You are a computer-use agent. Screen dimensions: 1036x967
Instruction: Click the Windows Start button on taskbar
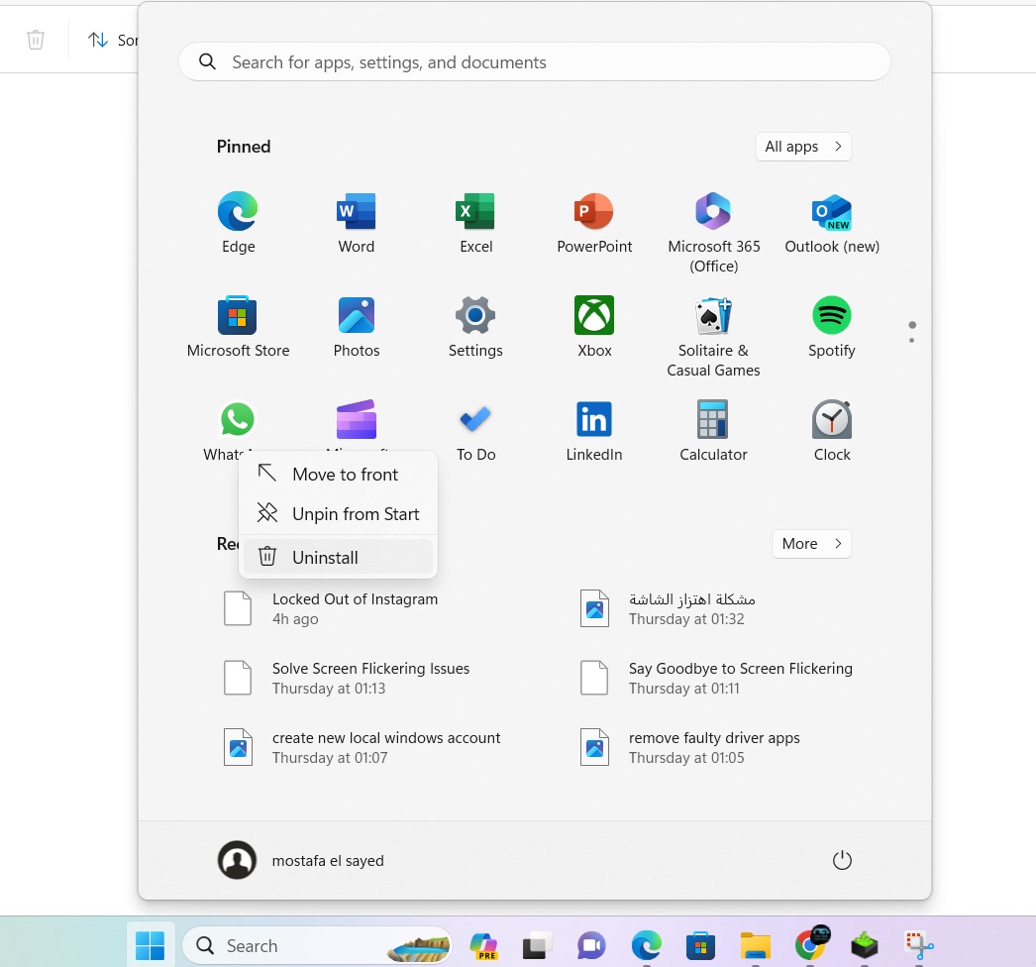(150, 946)
